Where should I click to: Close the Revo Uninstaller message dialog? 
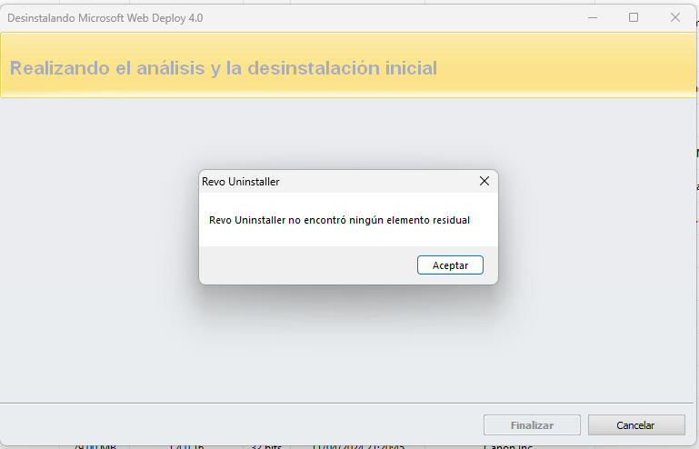(484, 181)
